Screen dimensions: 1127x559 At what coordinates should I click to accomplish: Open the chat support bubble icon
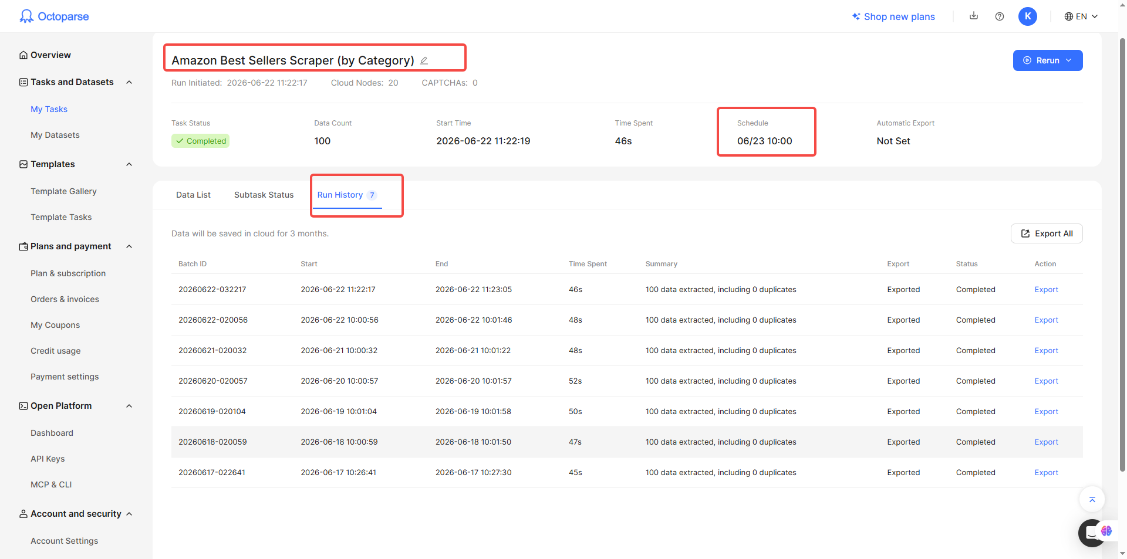tap(1092, 533)
